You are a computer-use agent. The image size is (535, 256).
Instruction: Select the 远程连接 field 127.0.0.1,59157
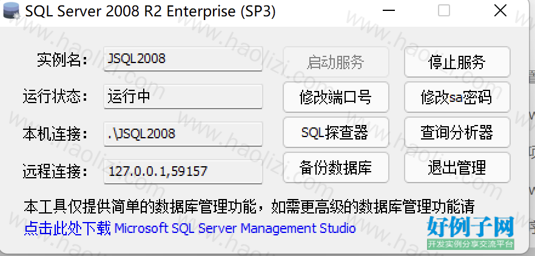point(183,171)
